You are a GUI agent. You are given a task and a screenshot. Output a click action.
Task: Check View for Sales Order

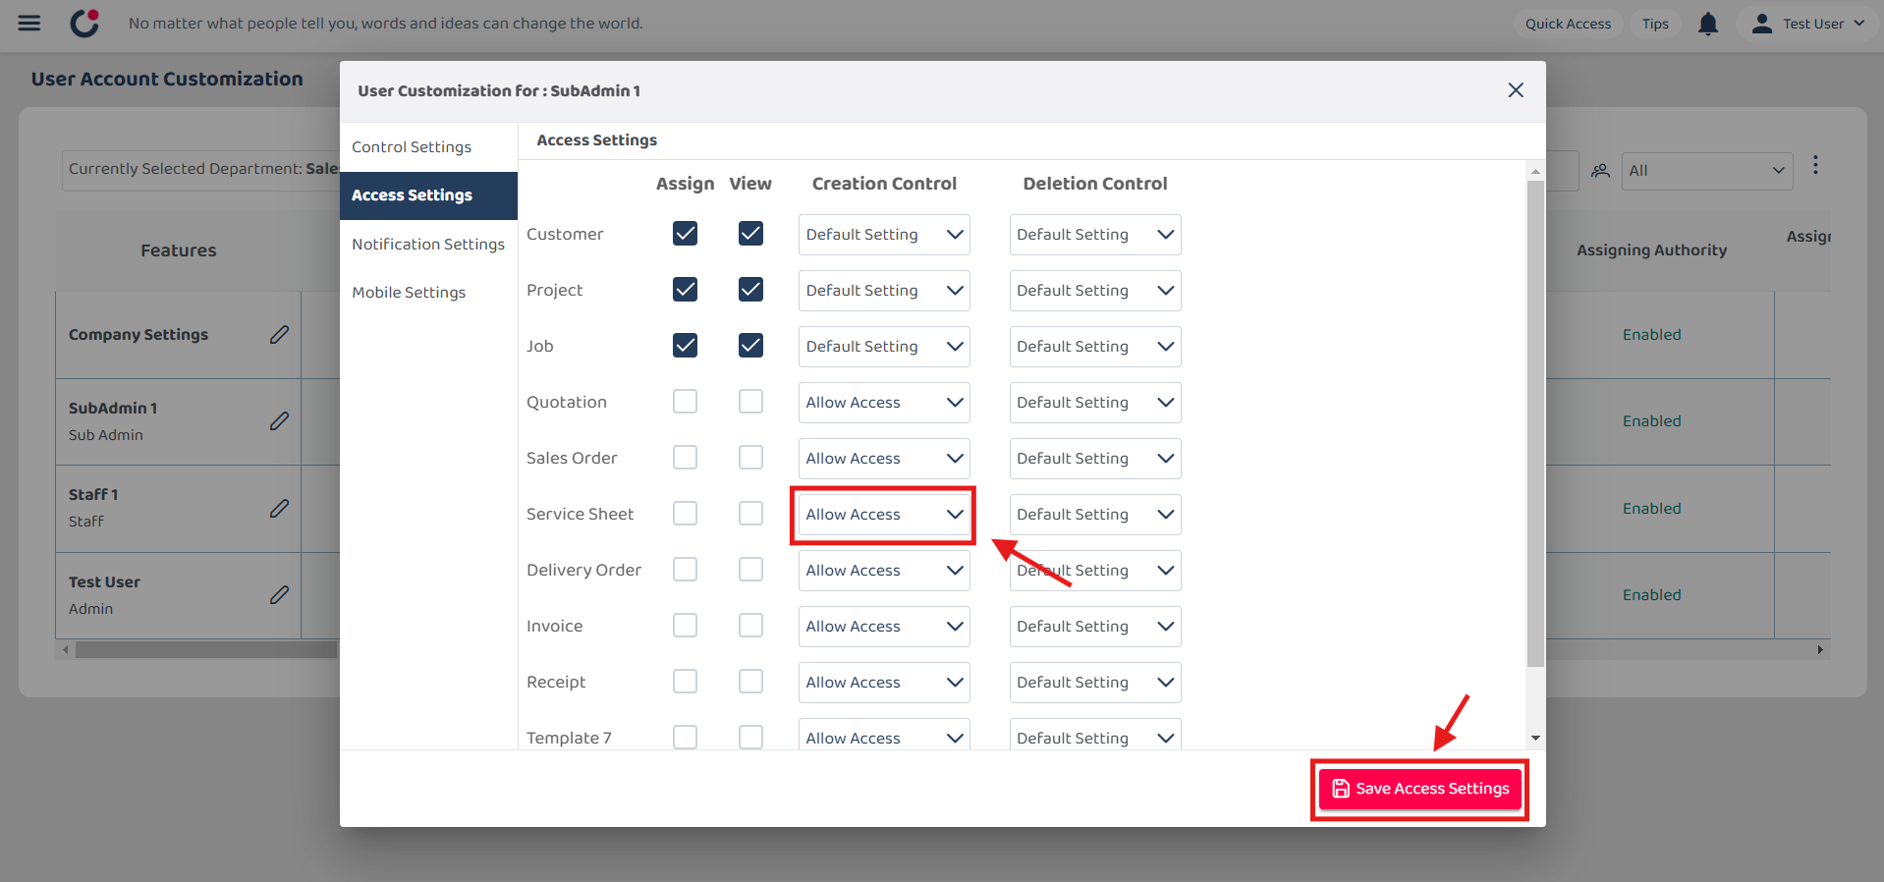click(x=750, y=458)
